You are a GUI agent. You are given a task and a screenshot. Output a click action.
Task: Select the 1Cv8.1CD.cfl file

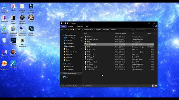coord(119,49)
